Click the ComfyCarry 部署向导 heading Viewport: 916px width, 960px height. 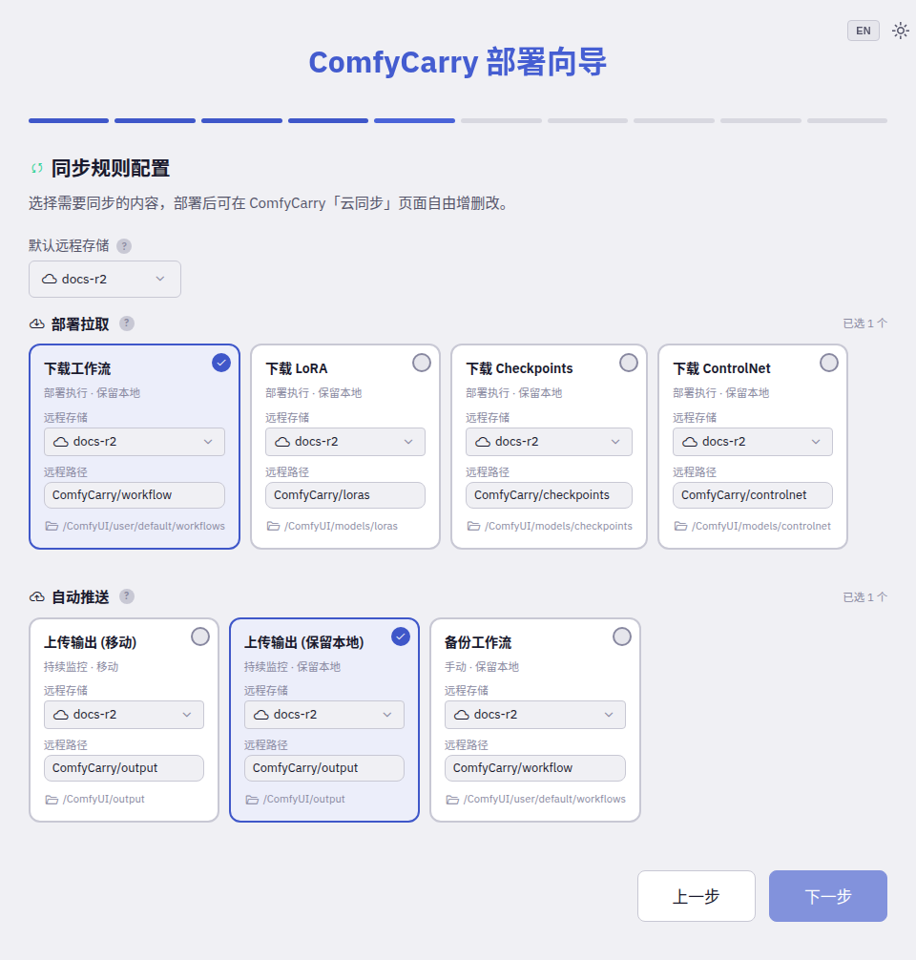pyautogui.click(x=458, y=62)
